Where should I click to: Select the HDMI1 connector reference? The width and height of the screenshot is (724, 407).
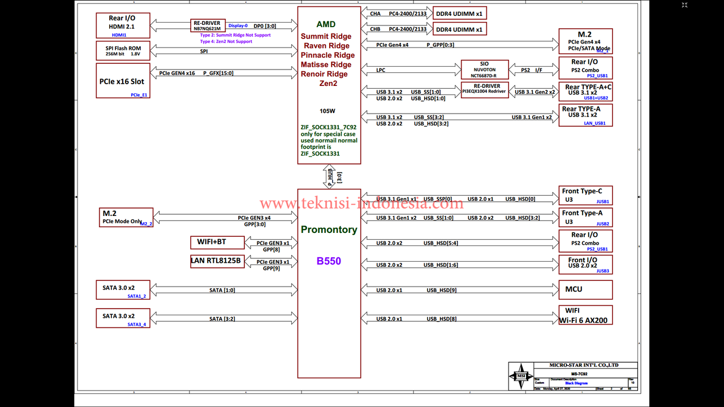119,35
